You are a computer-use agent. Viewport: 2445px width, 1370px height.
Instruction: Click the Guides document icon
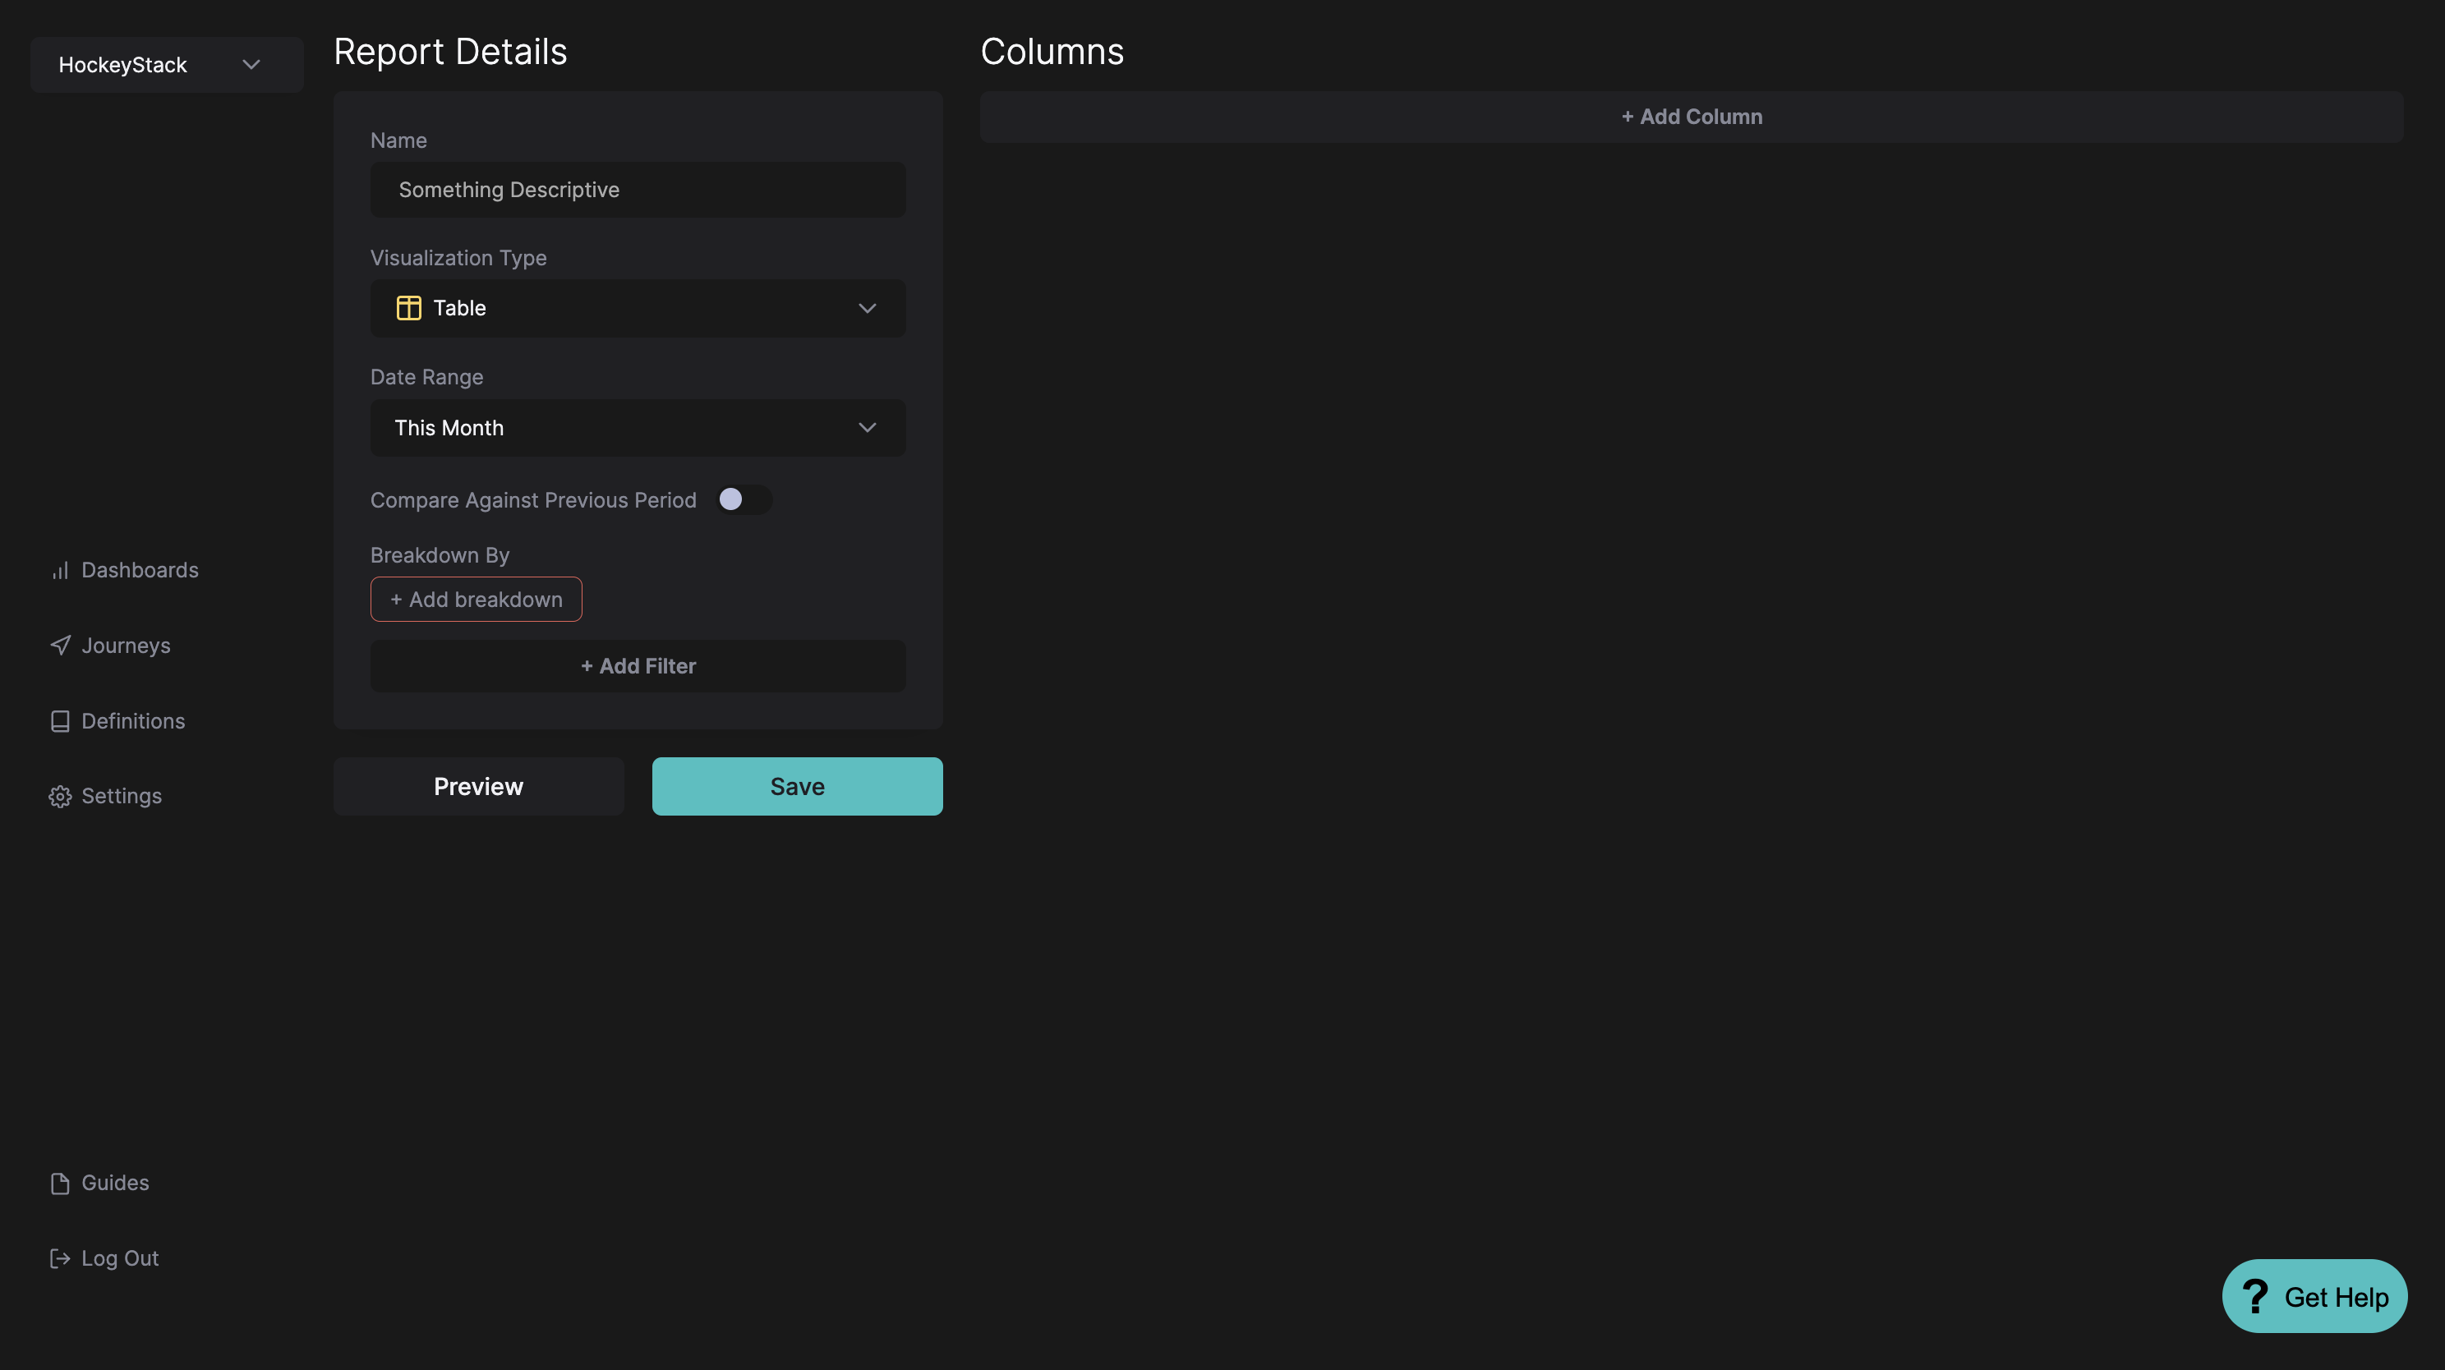point(60,1183)
